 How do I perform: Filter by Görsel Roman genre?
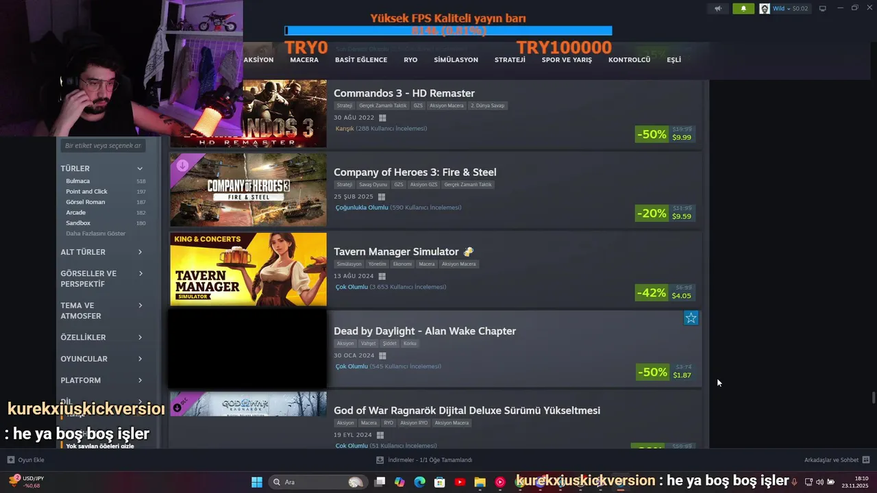click(x=86, y=202)
